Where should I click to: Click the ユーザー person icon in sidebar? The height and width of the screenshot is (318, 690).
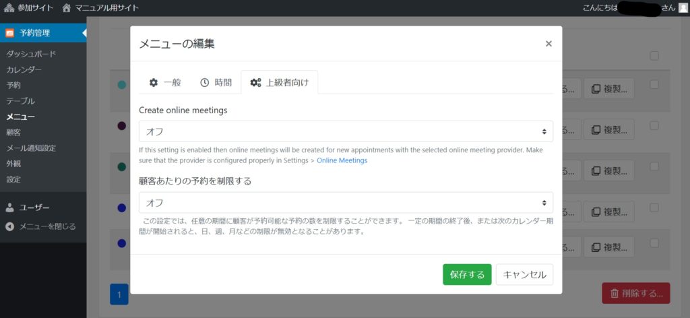9,208
